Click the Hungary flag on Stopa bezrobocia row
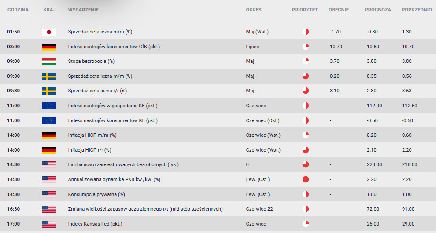The height and width of the screenshot is (233, 436). (48, 62)
